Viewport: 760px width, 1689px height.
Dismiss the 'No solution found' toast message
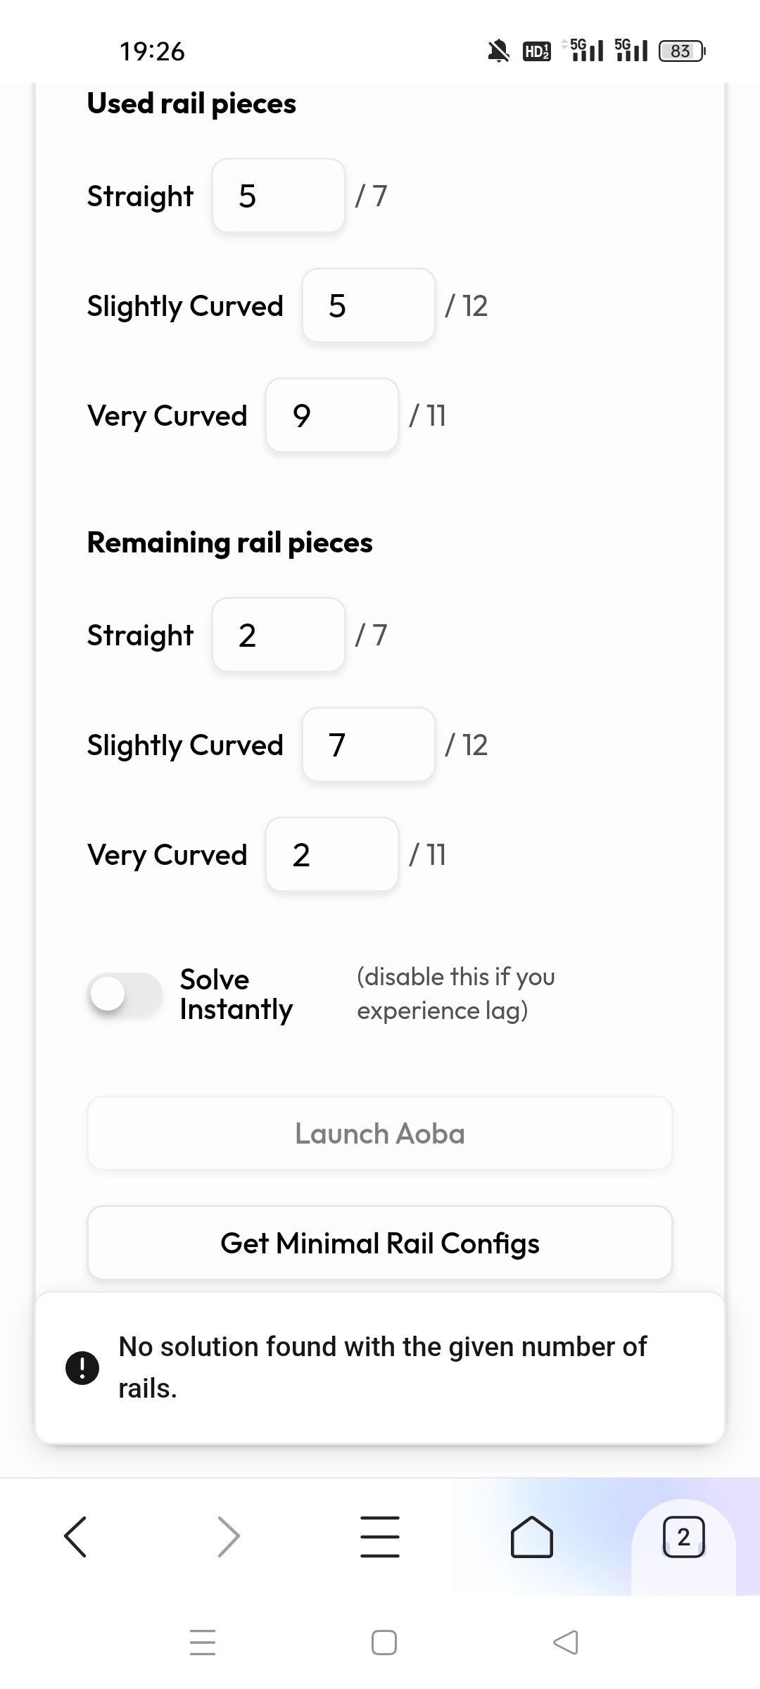[x=380, y=1367]
